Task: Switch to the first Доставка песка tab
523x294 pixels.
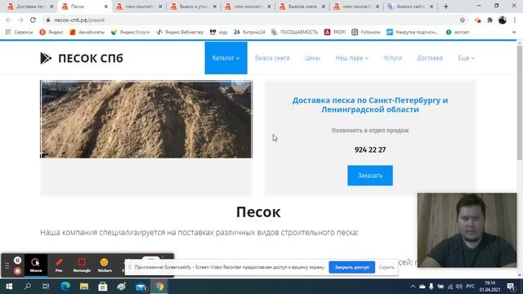Action: [x=30, y=7]
